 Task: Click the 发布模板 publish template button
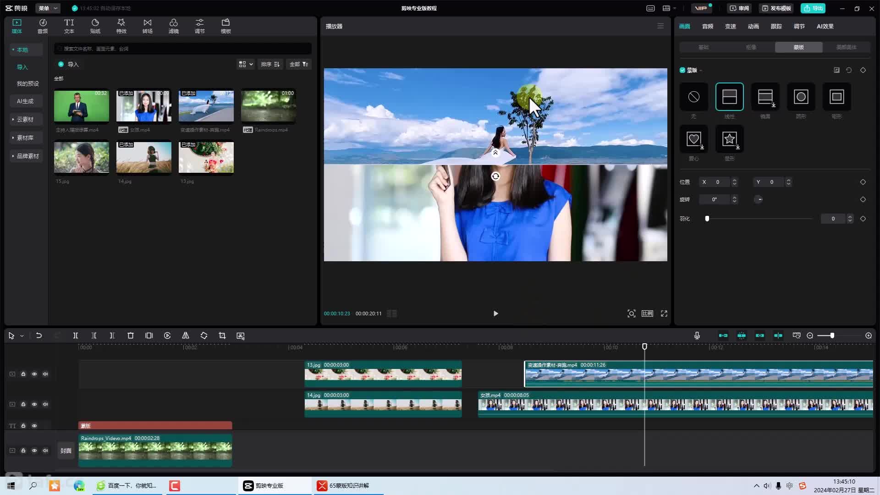click(x=776, y=8)
